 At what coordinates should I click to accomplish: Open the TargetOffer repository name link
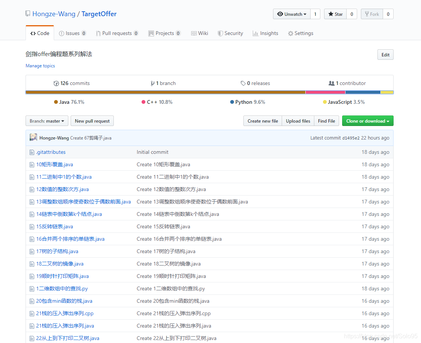coord(99,14)
